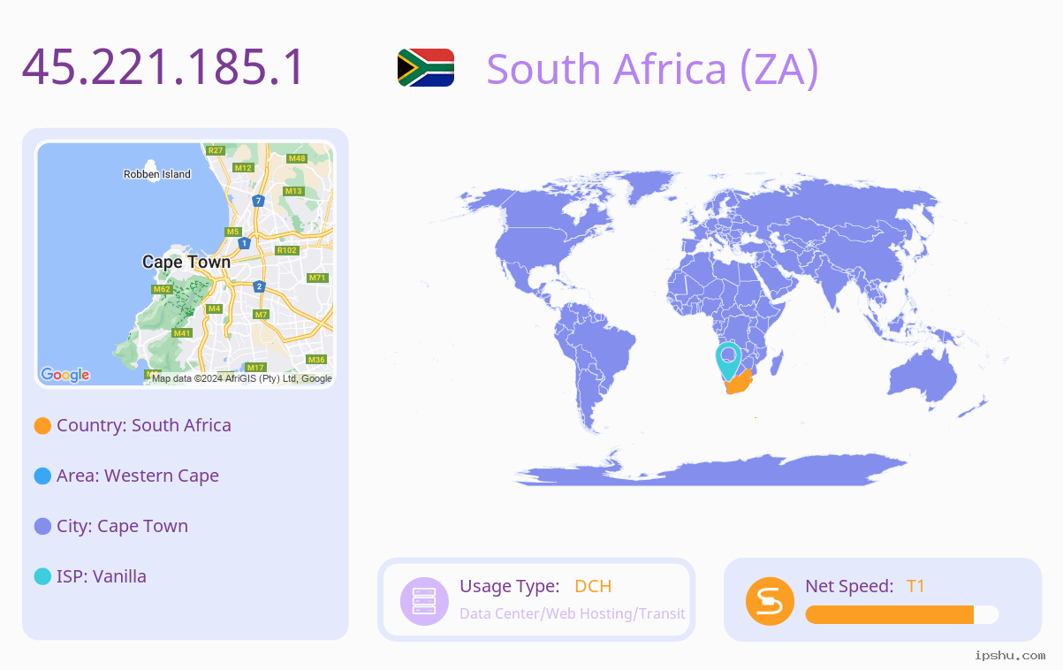Click the server icon beside Usage Type
The image size is (1063, 670).
(x=425, y=601)
